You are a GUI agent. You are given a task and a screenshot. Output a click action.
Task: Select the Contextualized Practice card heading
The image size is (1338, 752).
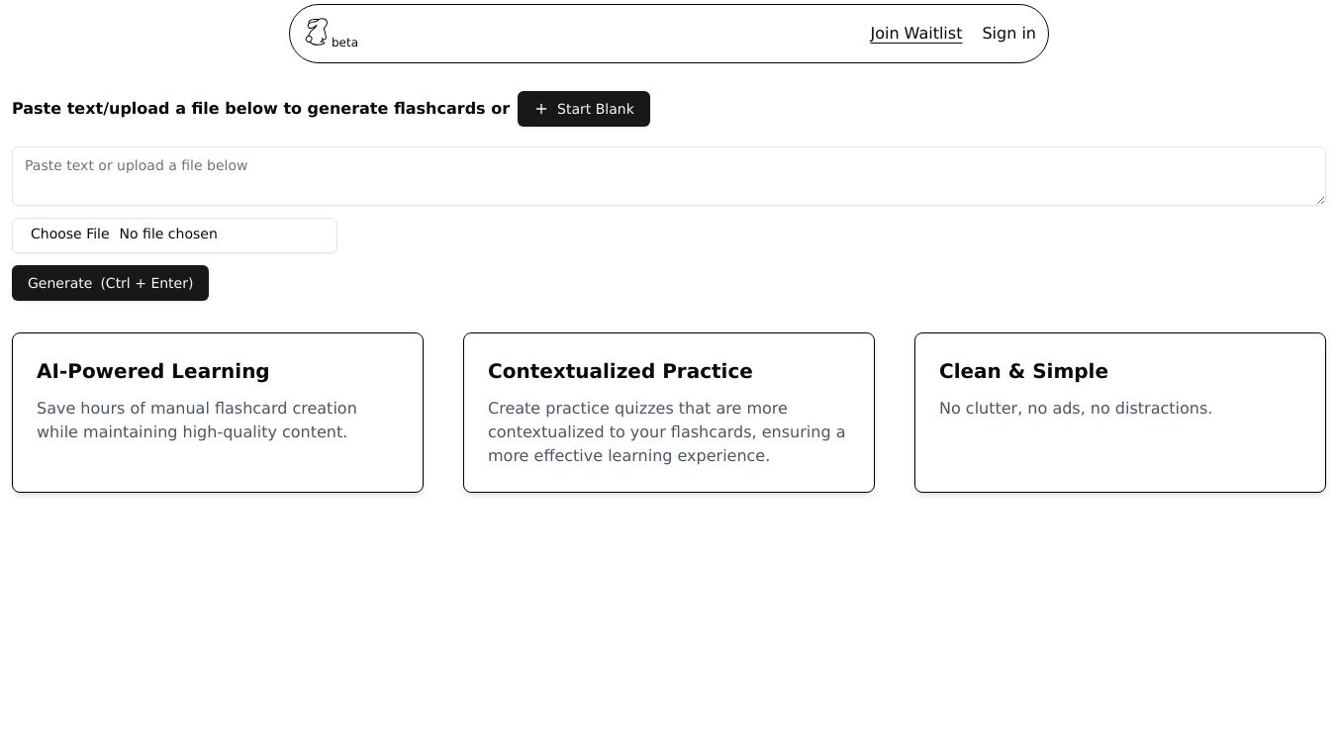620,371
